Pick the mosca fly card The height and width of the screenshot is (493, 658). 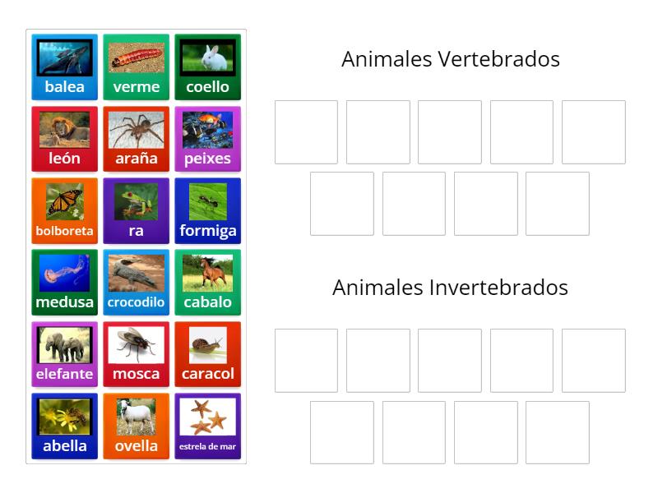click(x=137, y=354)
